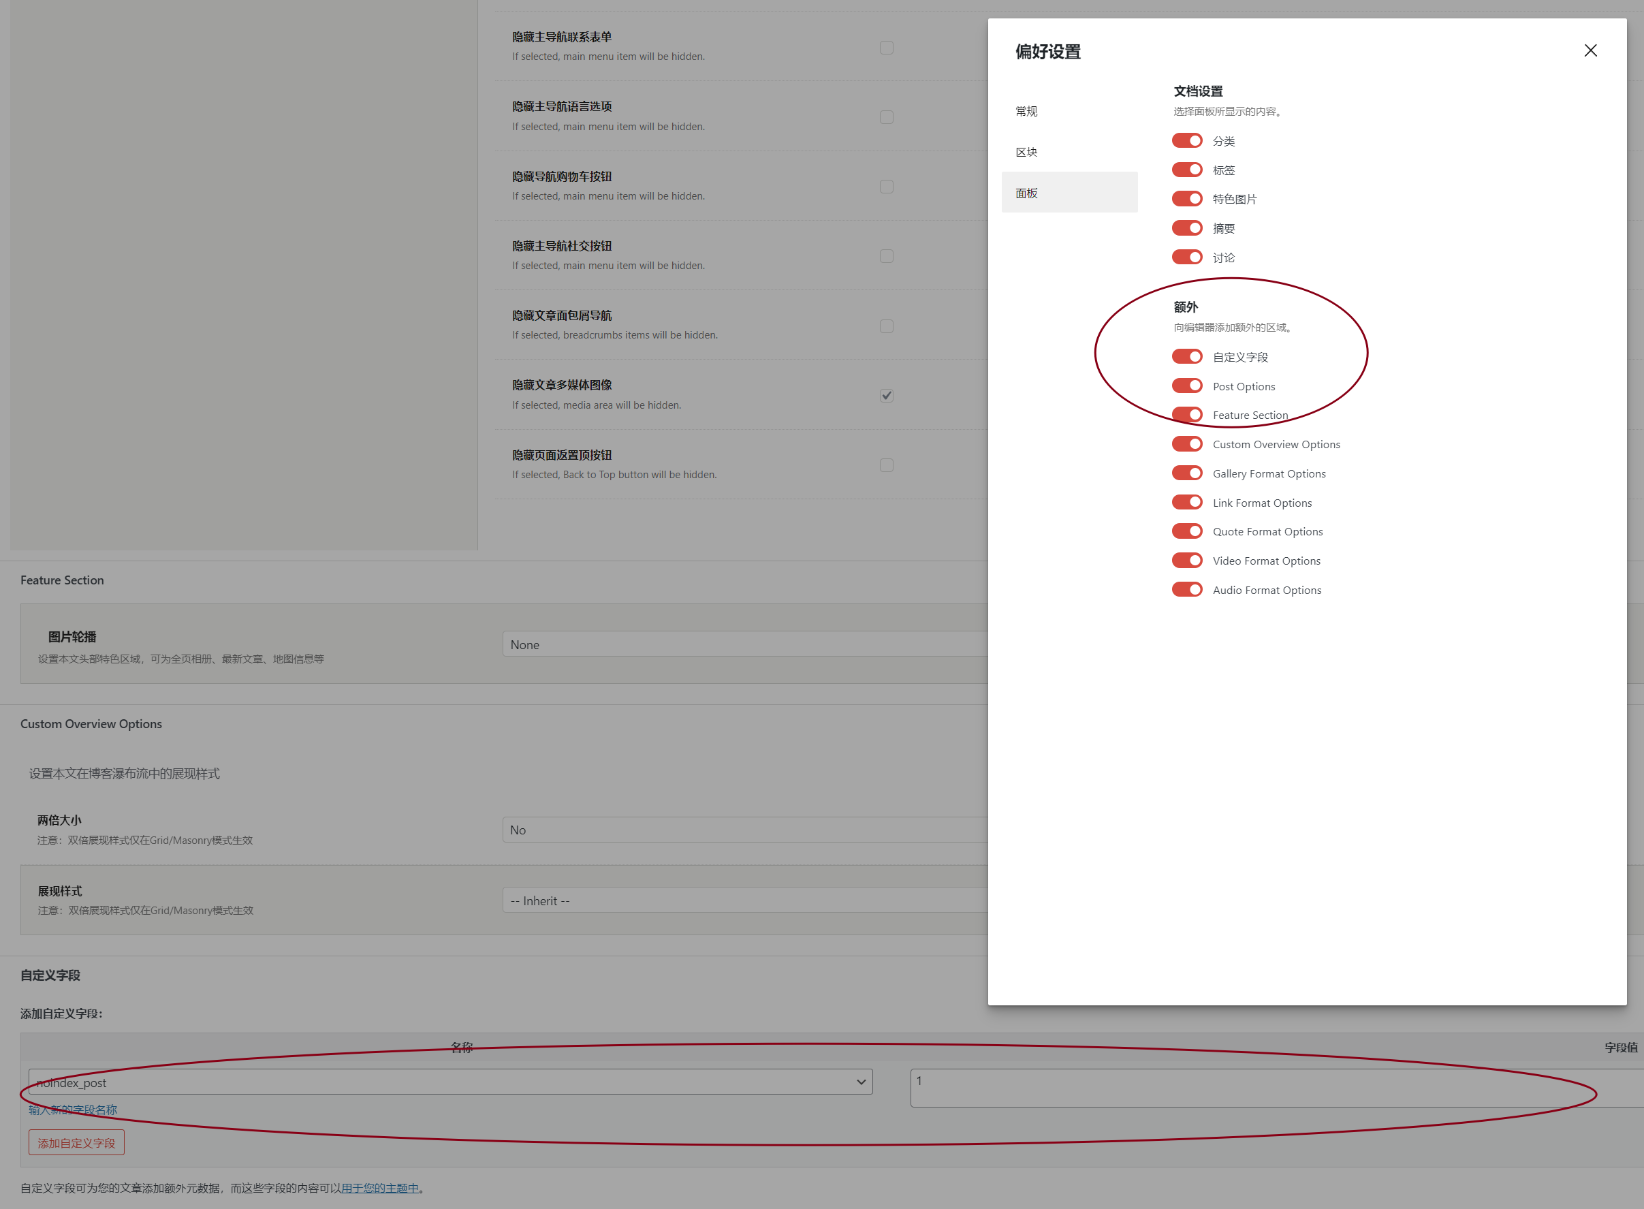Disable the 自定义字段 extra area toggle
Screen dimensions: 1644x1209
coord(1186,356)
